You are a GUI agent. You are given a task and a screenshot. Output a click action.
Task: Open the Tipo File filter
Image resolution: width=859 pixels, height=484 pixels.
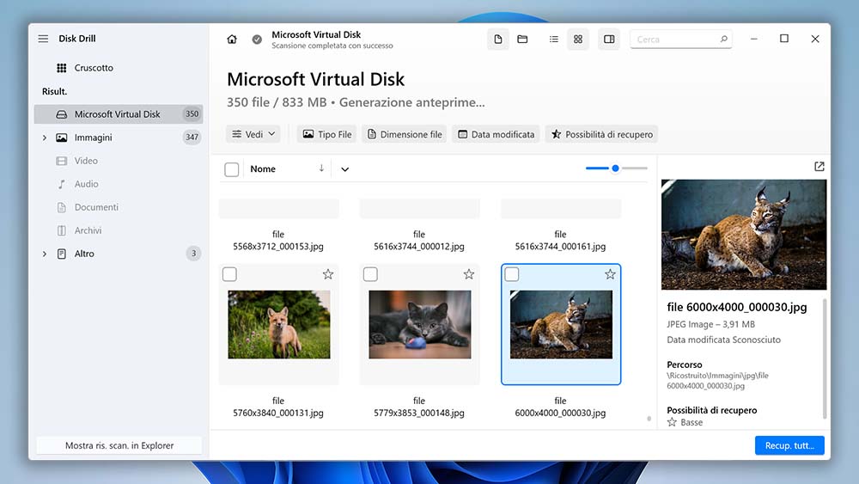point(327,134)
